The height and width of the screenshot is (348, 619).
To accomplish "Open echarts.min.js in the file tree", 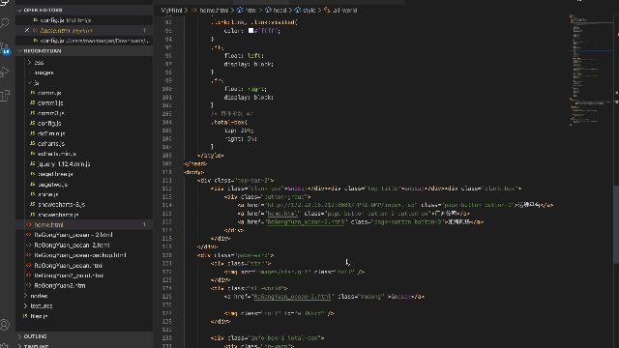I will [x=57, y=154].
